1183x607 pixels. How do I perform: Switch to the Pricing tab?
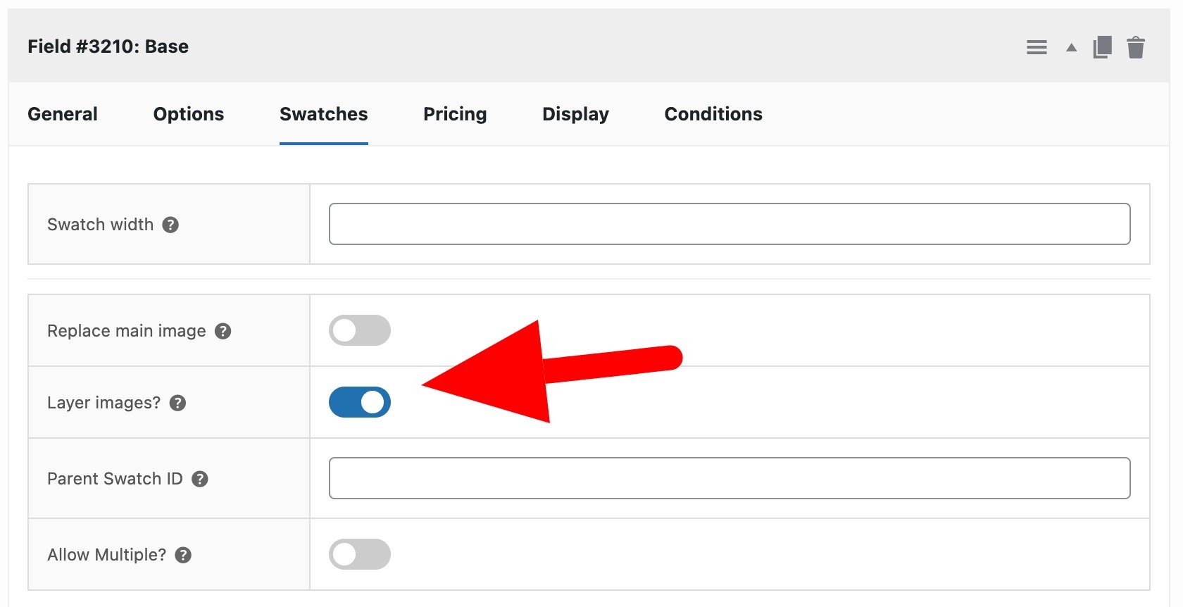(x=455, y=113)
